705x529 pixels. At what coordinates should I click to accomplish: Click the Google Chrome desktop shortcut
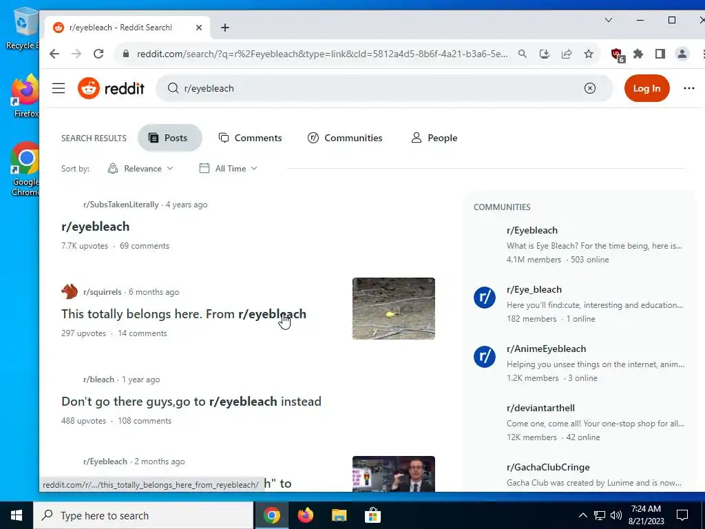point(25,169)
